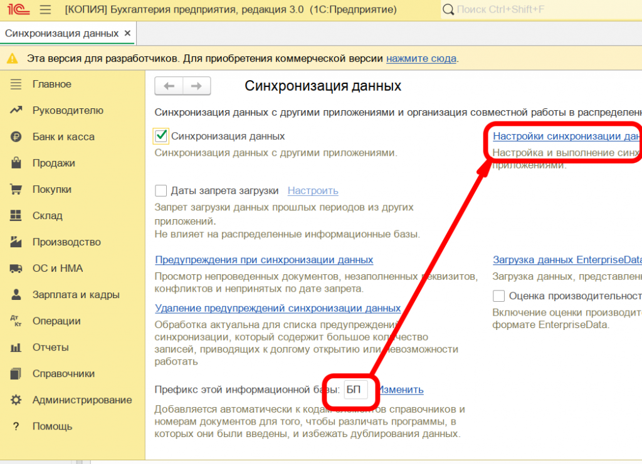Click the БП prefix input field
This screenshot has width=642, height=464.
pos(355,389)
